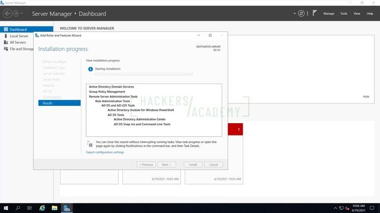This screenshot has height=213, width=380.
Task: Click the Next button
Action: pyautogui.click(x=166, y=164)
